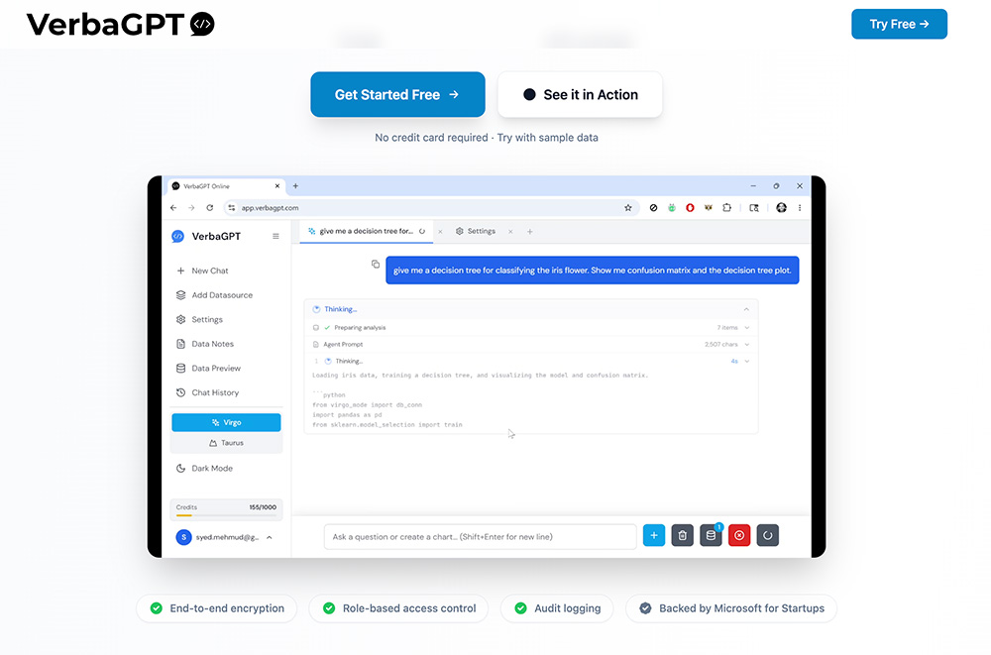Viewport: 991px width, 655px height.
Task: Open the VerbaGPT logo link
Action: pos(120,25)
